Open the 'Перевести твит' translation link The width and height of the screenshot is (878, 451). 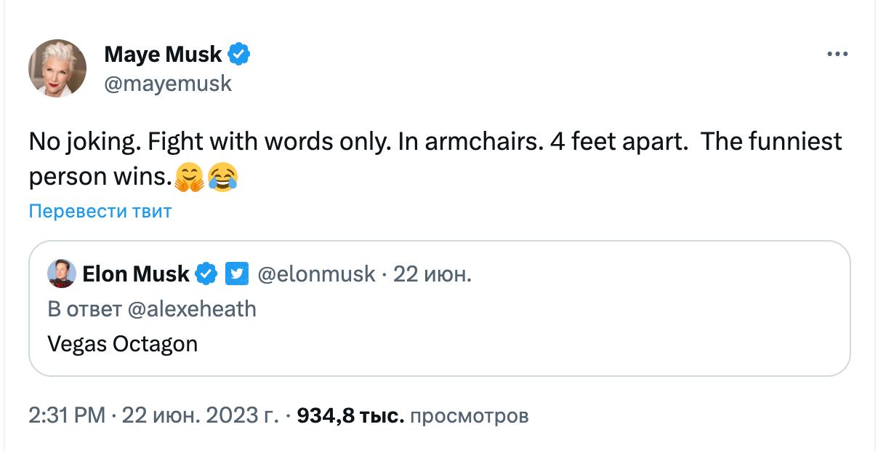(99, 211)
